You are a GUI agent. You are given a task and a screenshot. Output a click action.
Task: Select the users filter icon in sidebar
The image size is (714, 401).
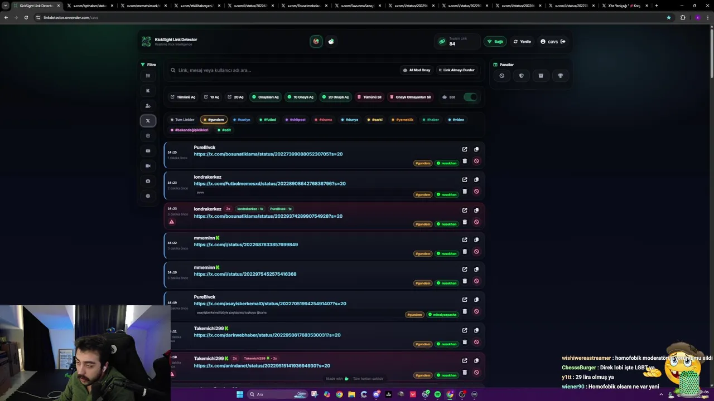tap(148, 106)
